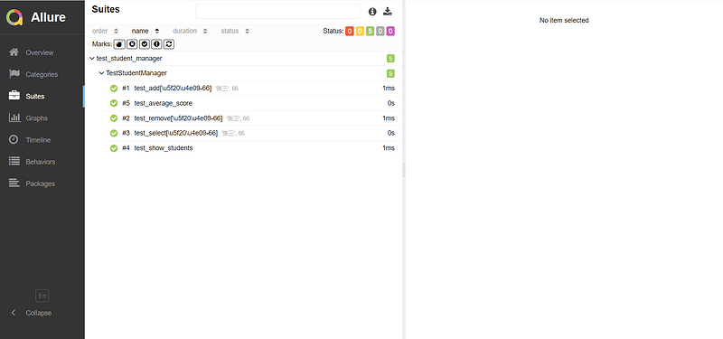
Task: Show the info tooltip icon
Action: point(372,12)
